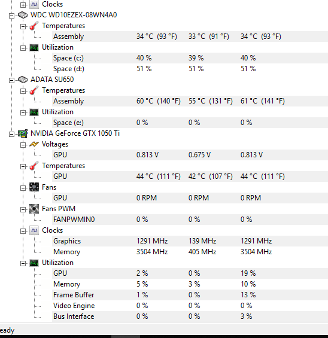Click the lightning bolt Voltages icon

coord(34,144)
